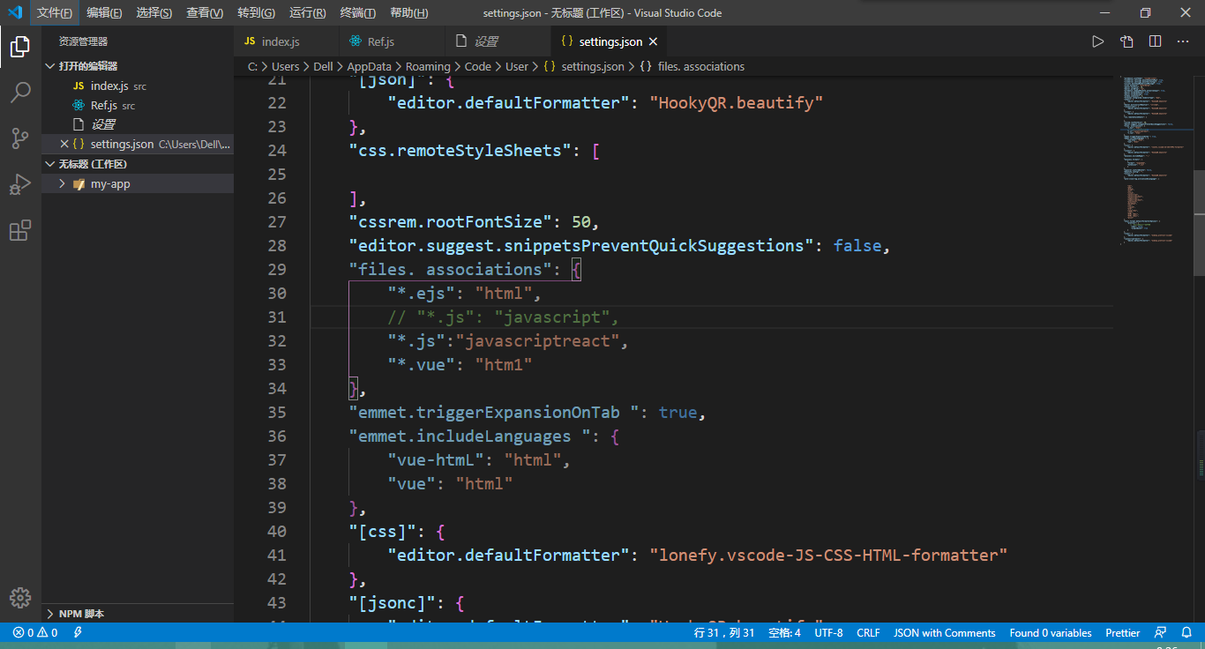Click errors and warnings count in status bar
Viewport: 1205px width, 649px height.
[x=35, y=633]
